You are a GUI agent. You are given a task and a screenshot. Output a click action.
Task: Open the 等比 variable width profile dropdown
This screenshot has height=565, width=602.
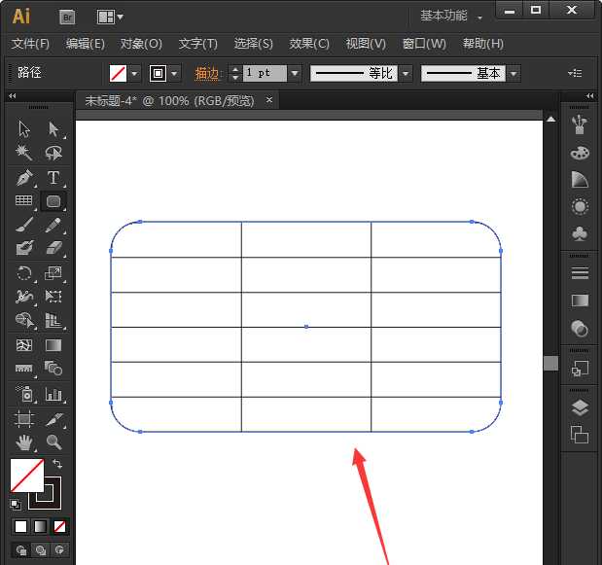(x=405, y=73)
